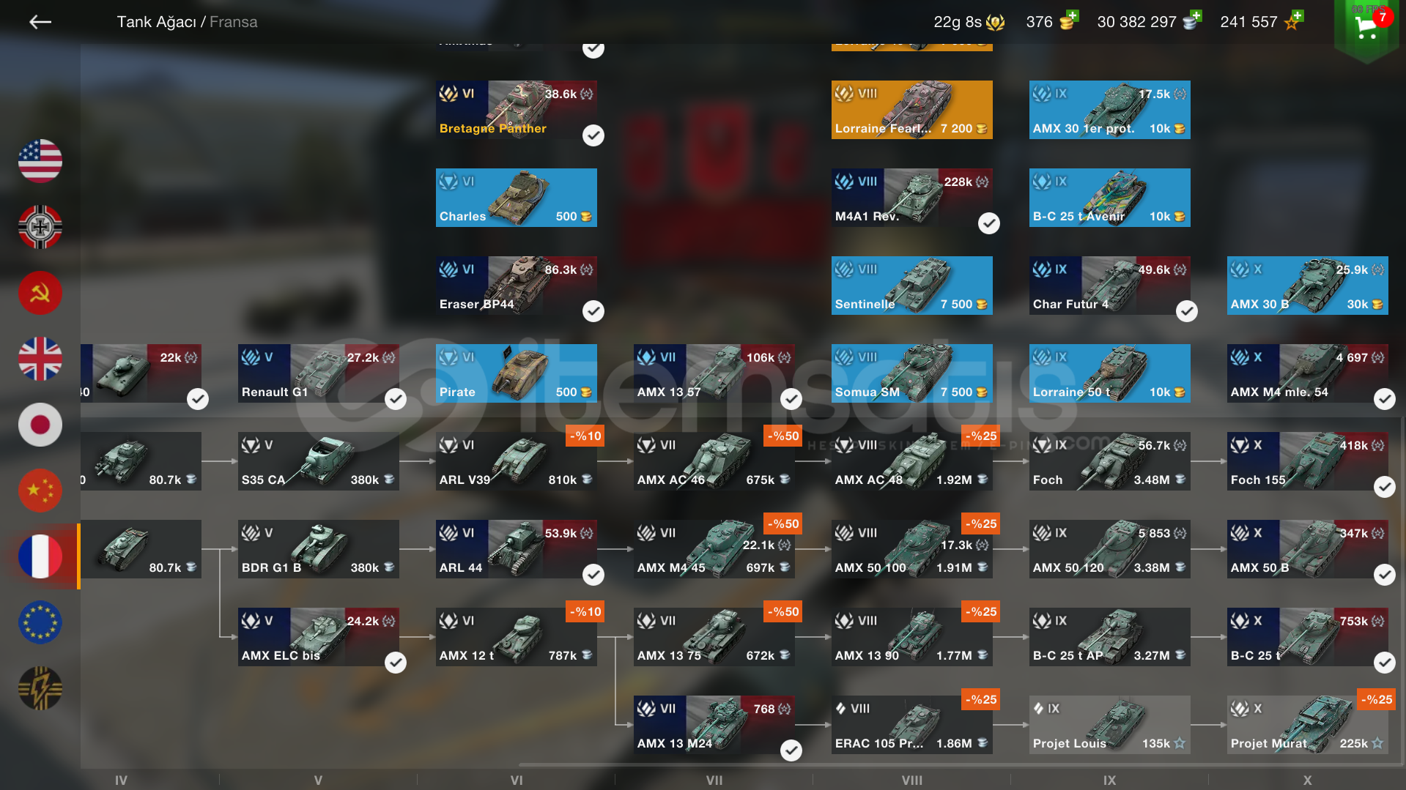Select the China flag icon

tap(40, 491)
